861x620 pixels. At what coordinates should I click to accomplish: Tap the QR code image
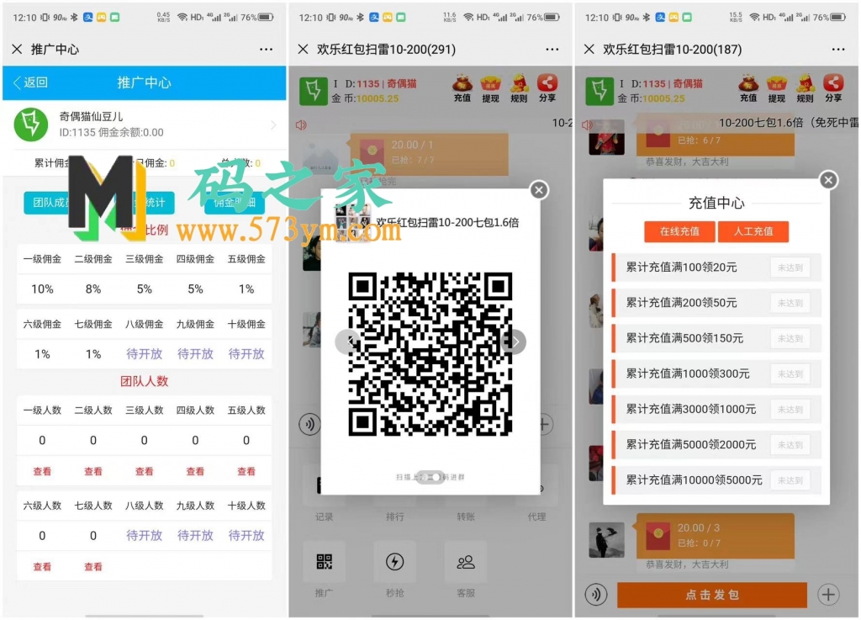tap(430, 354)
